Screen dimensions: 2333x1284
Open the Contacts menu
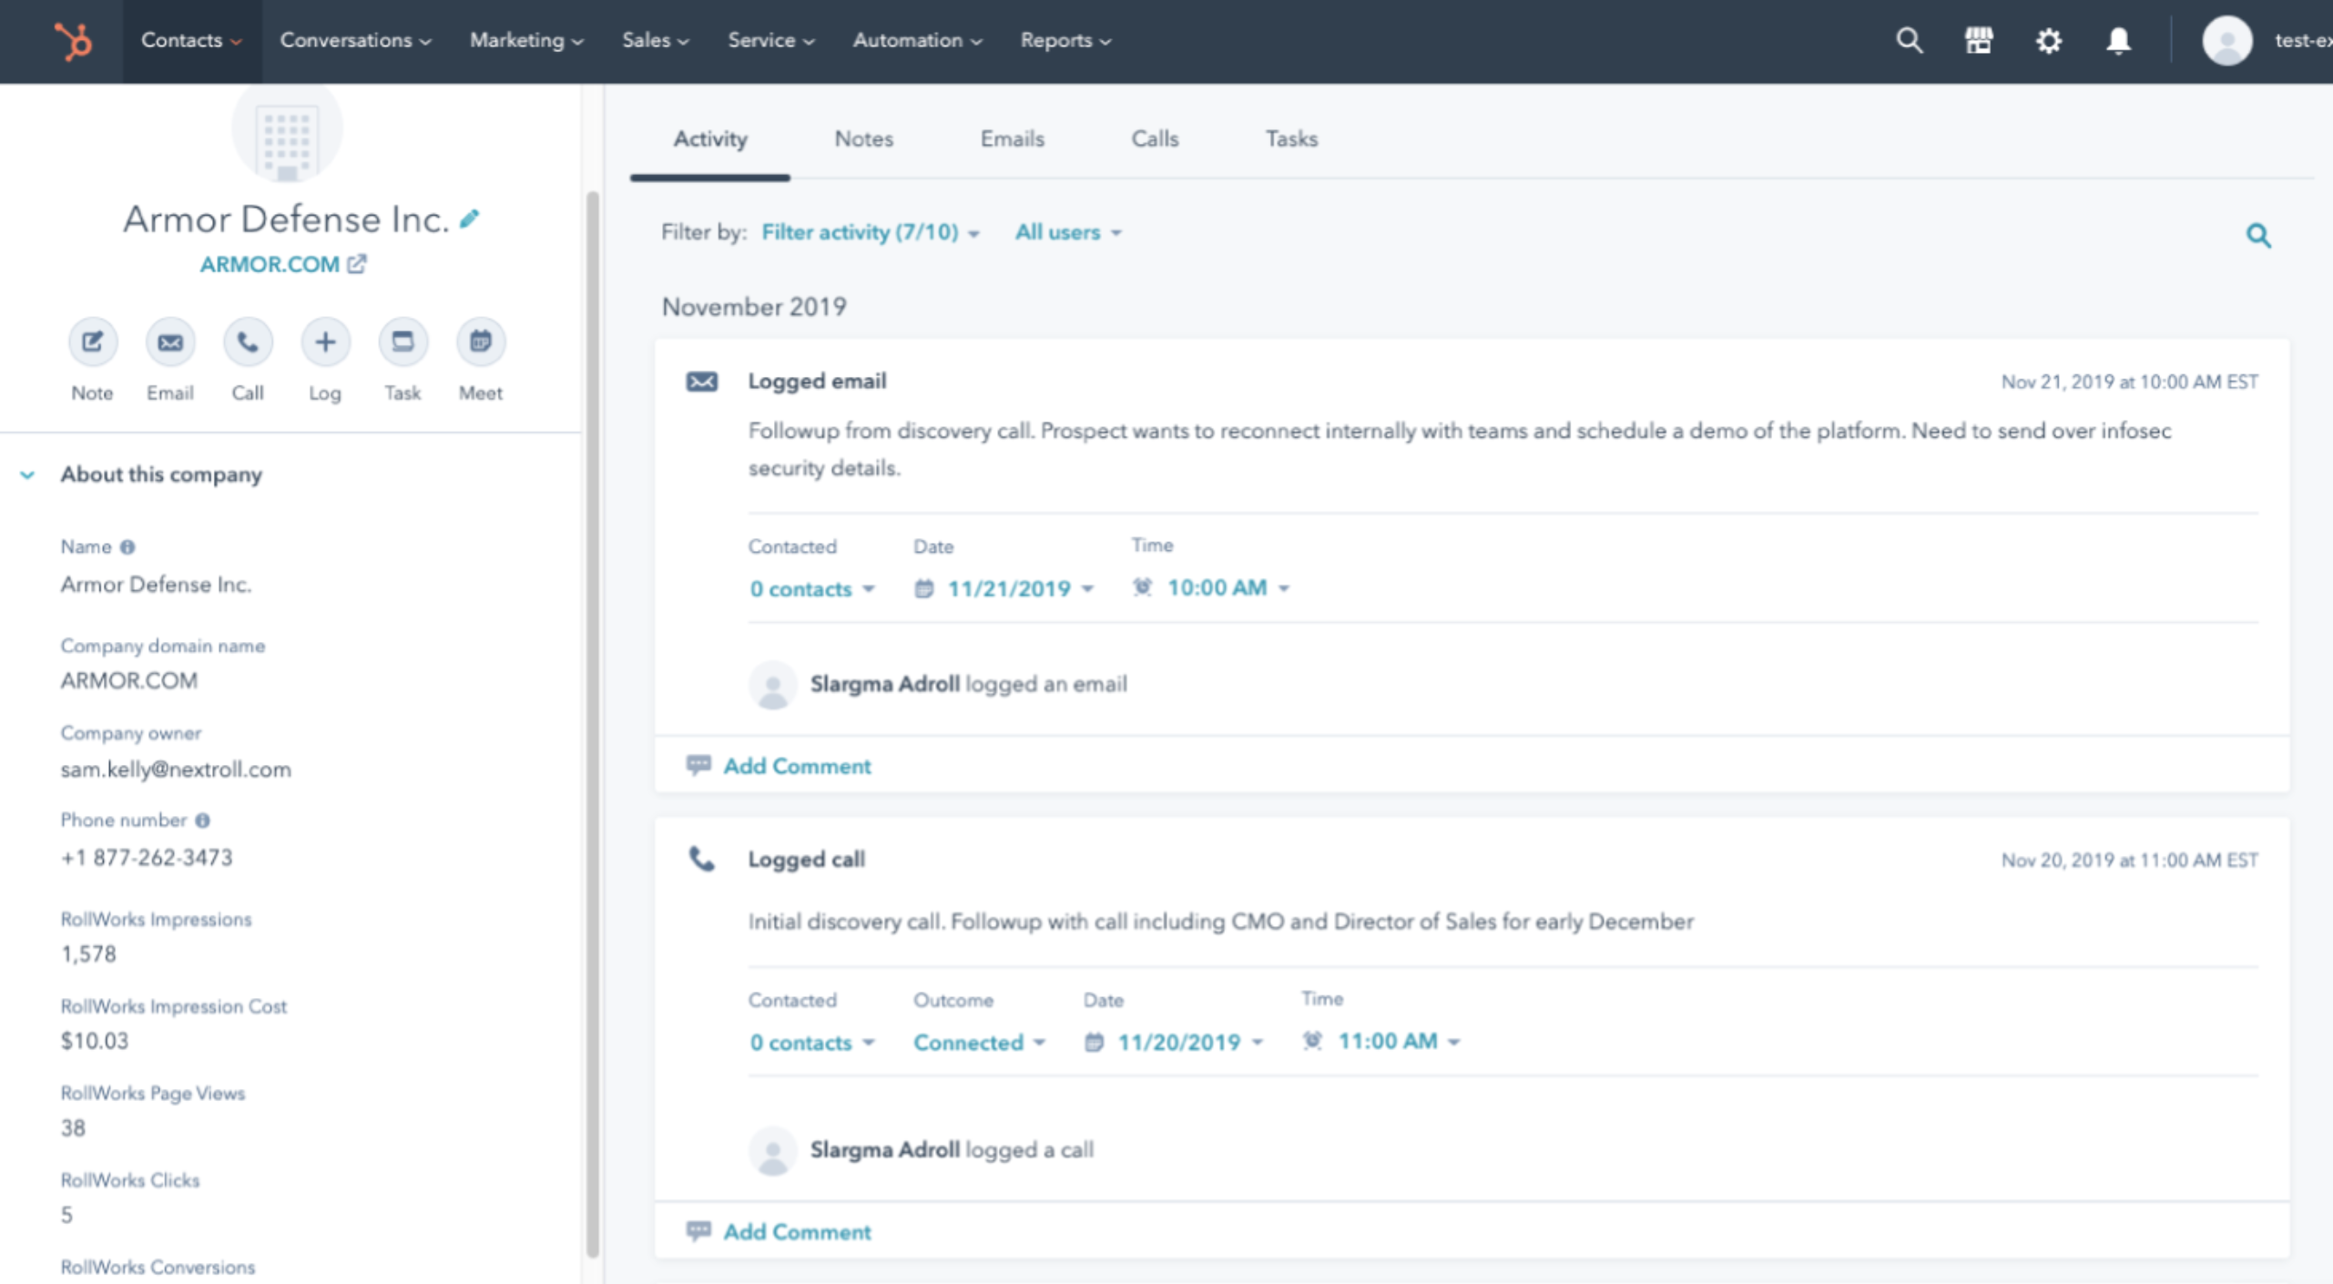(191, 41)
